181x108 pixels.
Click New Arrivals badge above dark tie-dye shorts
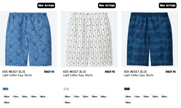pos(168,5)
